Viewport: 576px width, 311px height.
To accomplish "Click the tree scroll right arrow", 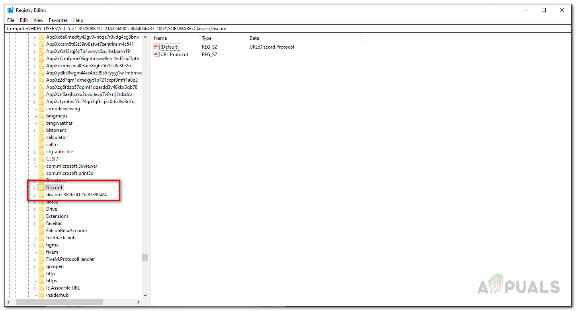I will pos(139,302).
